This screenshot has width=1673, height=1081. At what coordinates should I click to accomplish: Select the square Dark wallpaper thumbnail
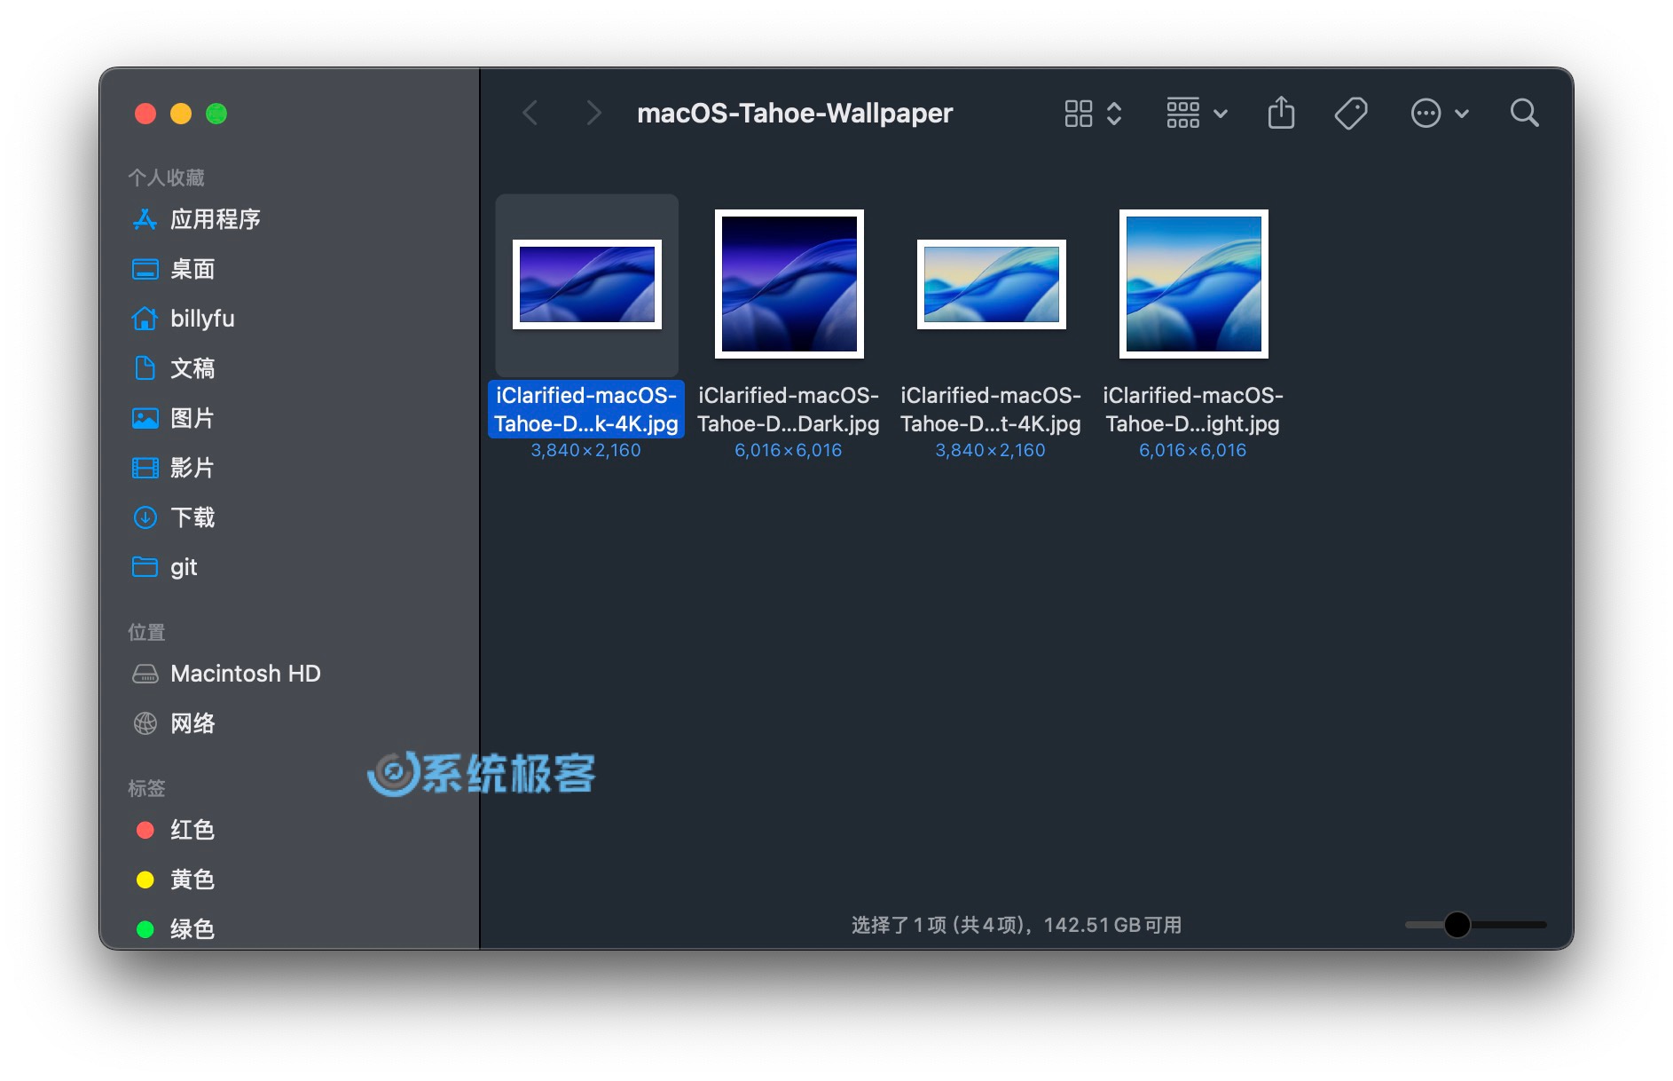coord(789,284)
